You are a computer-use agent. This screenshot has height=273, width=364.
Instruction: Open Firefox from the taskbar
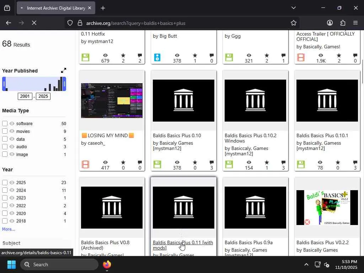(x=107, y=264)
